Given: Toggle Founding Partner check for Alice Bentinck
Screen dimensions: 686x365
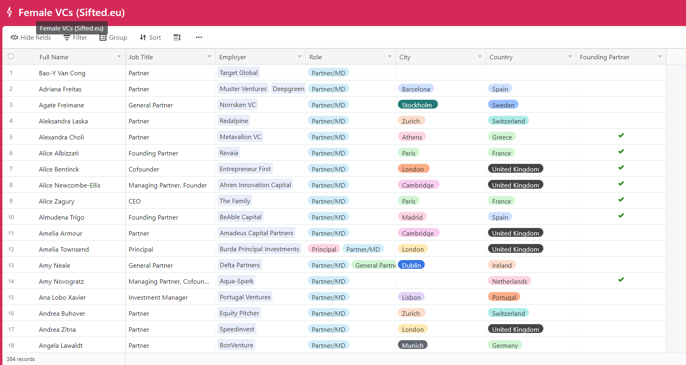Looking at the screenshot, I should pyautogui.click(x=621, y=167).
